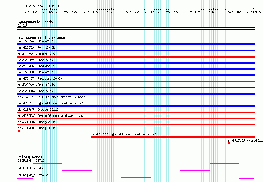Click the esv2717689 (Wong2012) label
This screenshot has height=182, width=263.
pyautogui.click(x=245, y=140)
